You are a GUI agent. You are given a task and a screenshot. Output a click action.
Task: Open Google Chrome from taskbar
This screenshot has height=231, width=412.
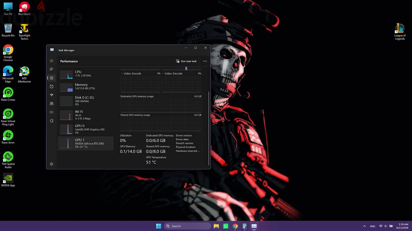[x=235, y=226]
